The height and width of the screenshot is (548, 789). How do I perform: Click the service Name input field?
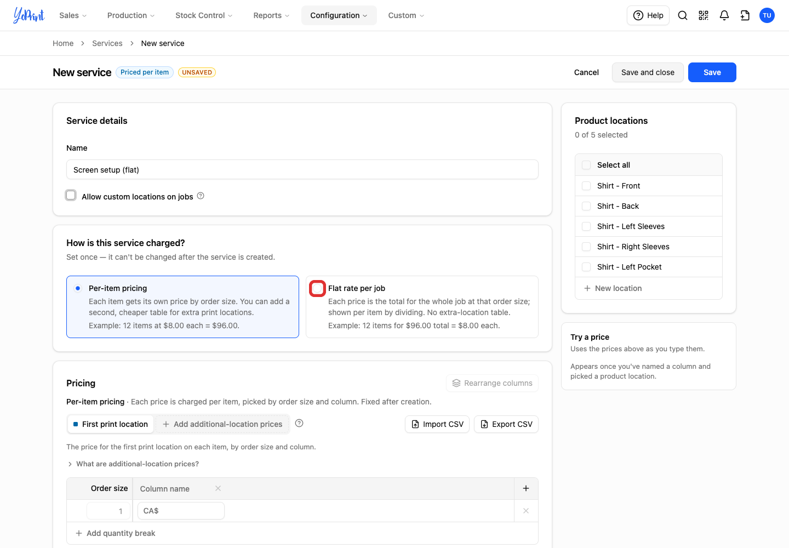pos(302,169)
